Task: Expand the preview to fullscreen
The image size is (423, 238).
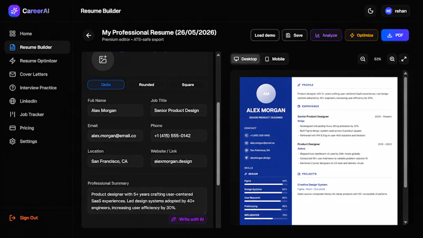Action: pos(404,59)
